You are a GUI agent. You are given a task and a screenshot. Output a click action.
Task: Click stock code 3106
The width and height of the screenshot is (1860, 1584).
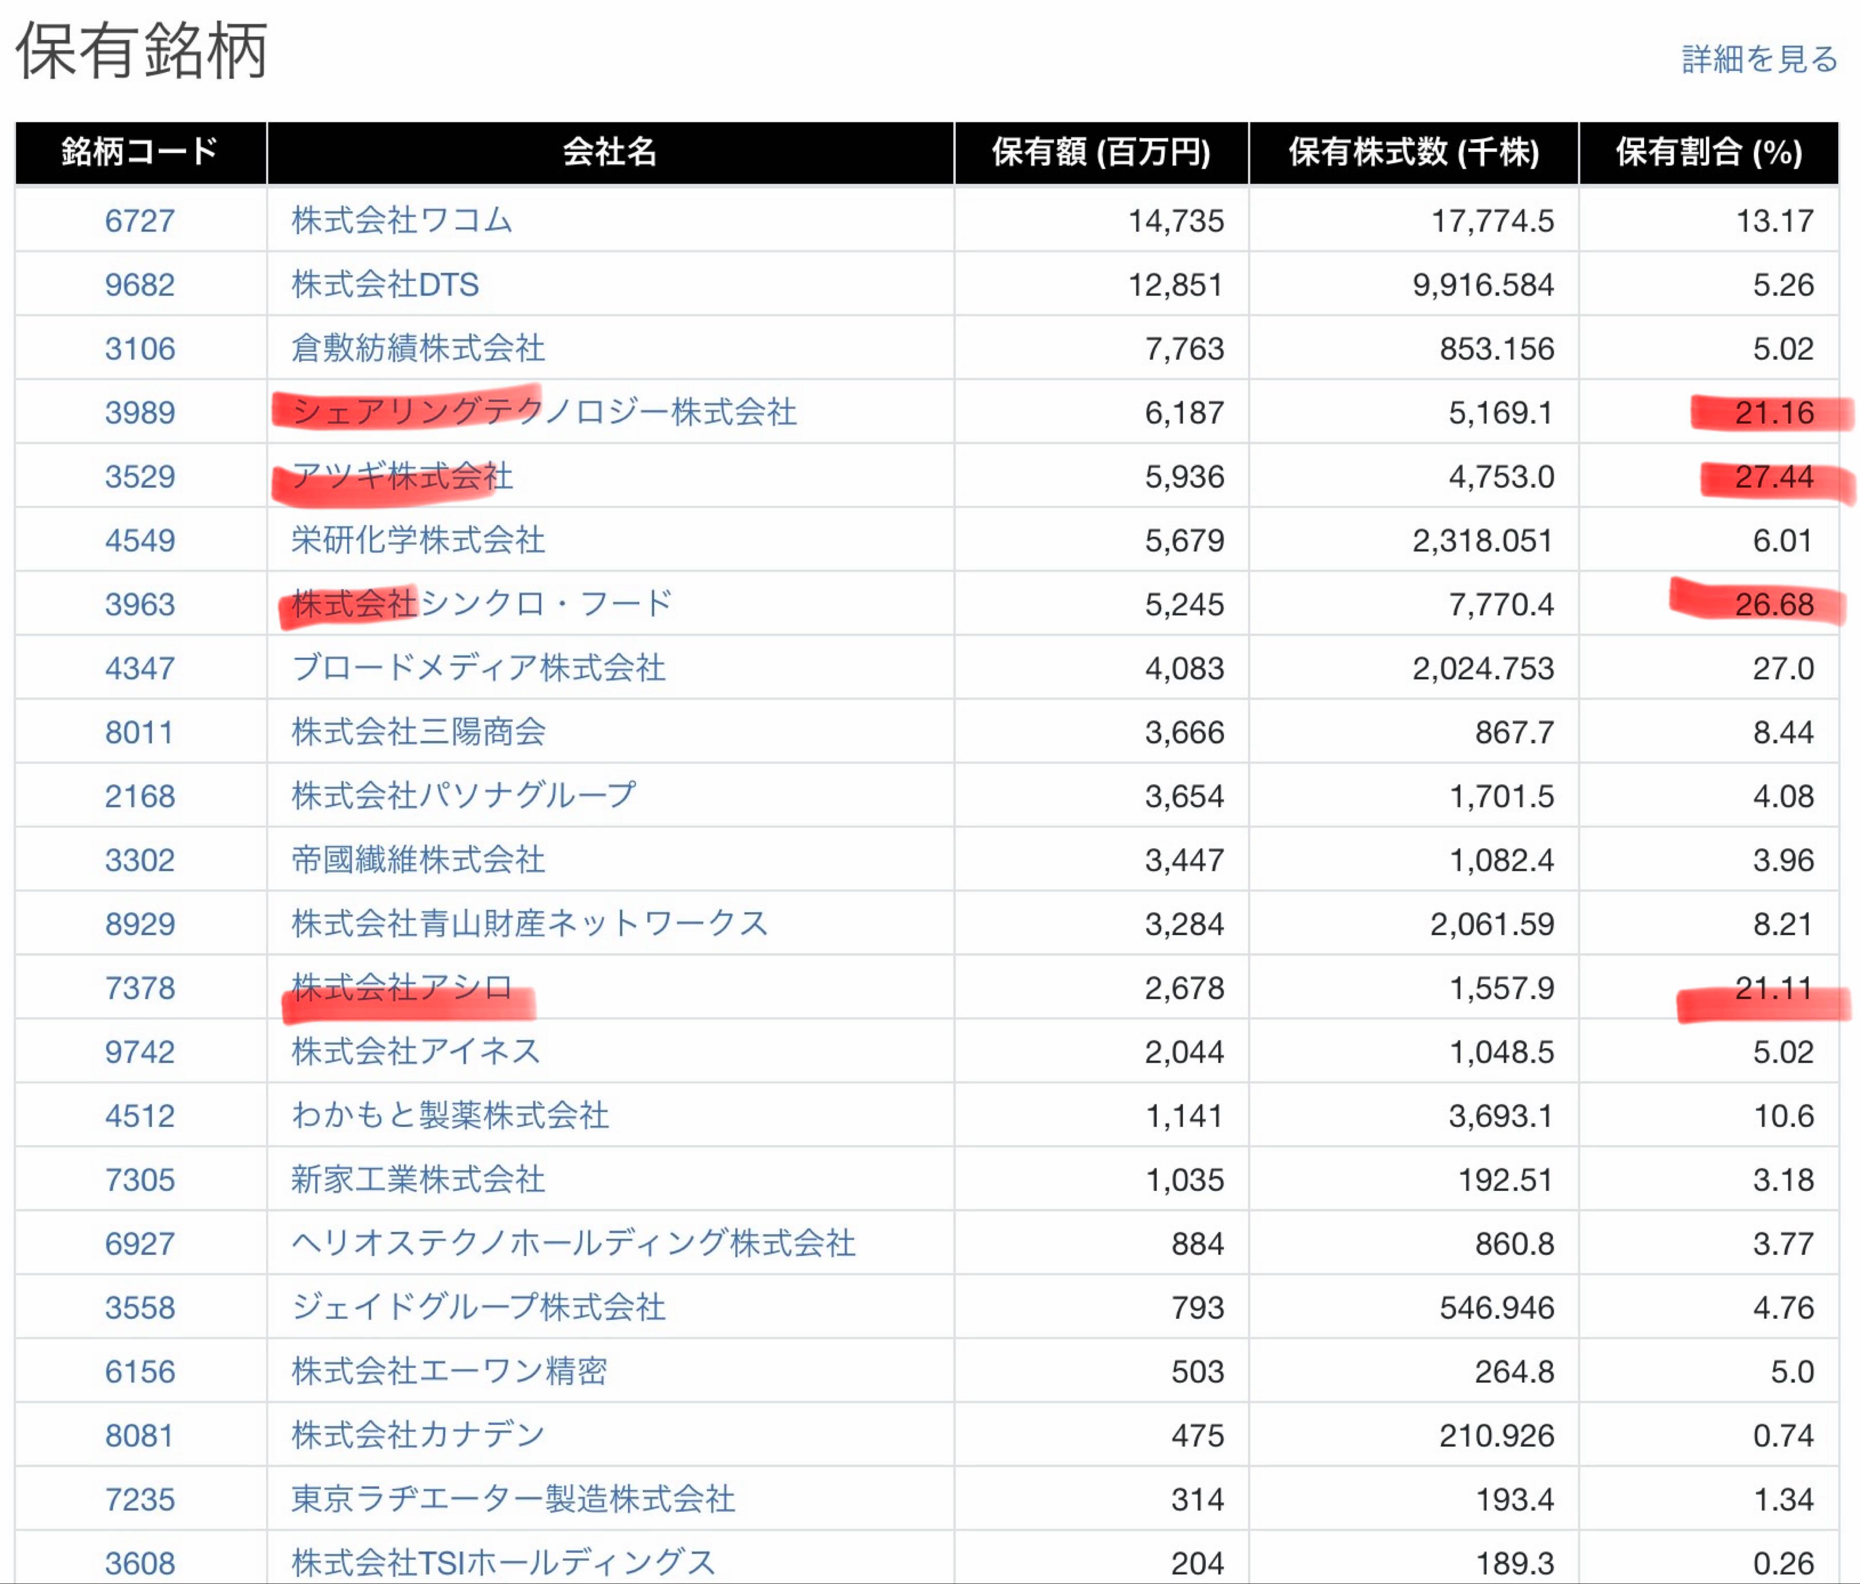139,348
